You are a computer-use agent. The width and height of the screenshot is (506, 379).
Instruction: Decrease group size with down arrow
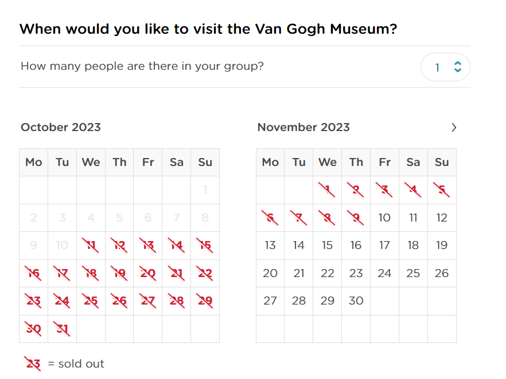coord(458,70)
